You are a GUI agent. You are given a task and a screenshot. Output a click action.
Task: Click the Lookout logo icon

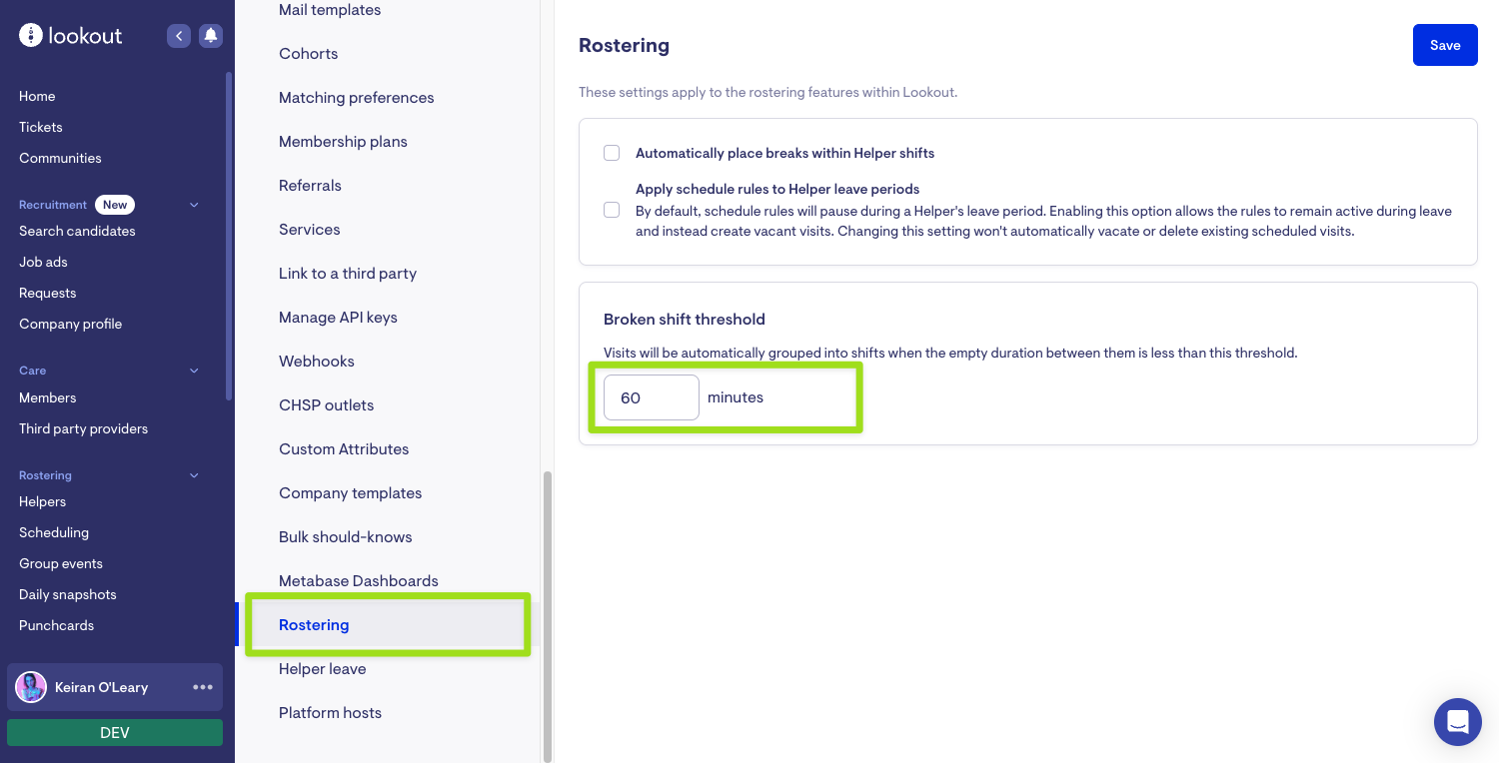[31, 36]
